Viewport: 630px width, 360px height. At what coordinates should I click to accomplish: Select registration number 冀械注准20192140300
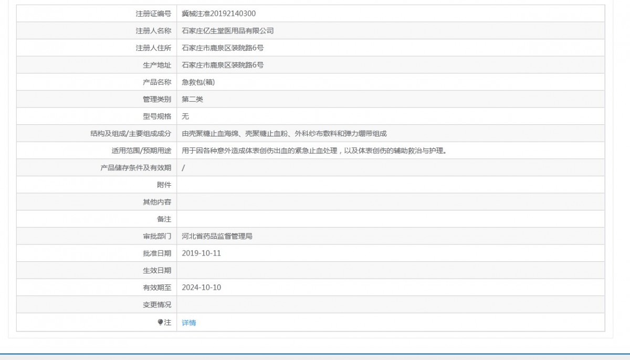click(219, 14)
